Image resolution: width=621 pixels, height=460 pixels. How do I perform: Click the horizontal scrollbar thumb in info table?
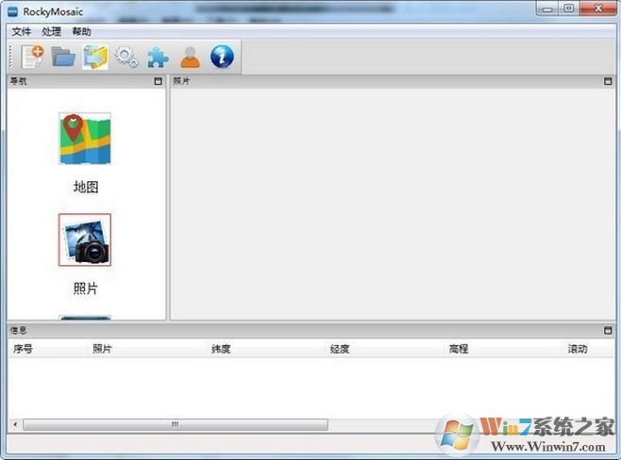(x=176, y=424)
